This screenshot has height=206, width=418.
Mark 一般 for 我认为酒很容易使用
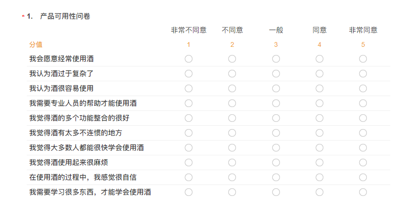tap(276, 88)
